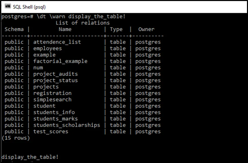The image size is (248, 163).
Task: Click the Owner column header
Action: tap(146, 29)
